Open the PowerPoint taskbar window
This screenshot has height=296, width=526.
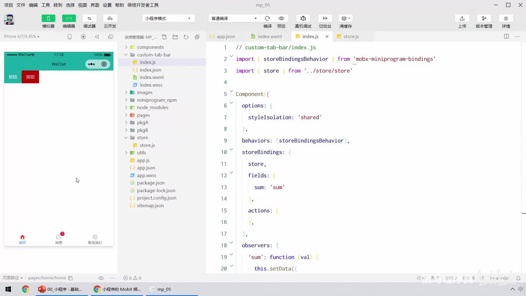click(61, 289)
